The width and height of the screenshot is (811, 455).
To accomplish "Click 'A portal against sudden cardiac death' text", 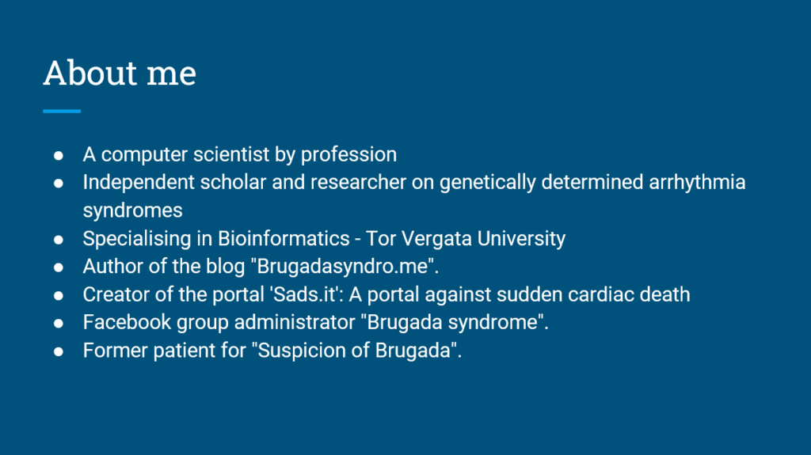I will [520, 294].
